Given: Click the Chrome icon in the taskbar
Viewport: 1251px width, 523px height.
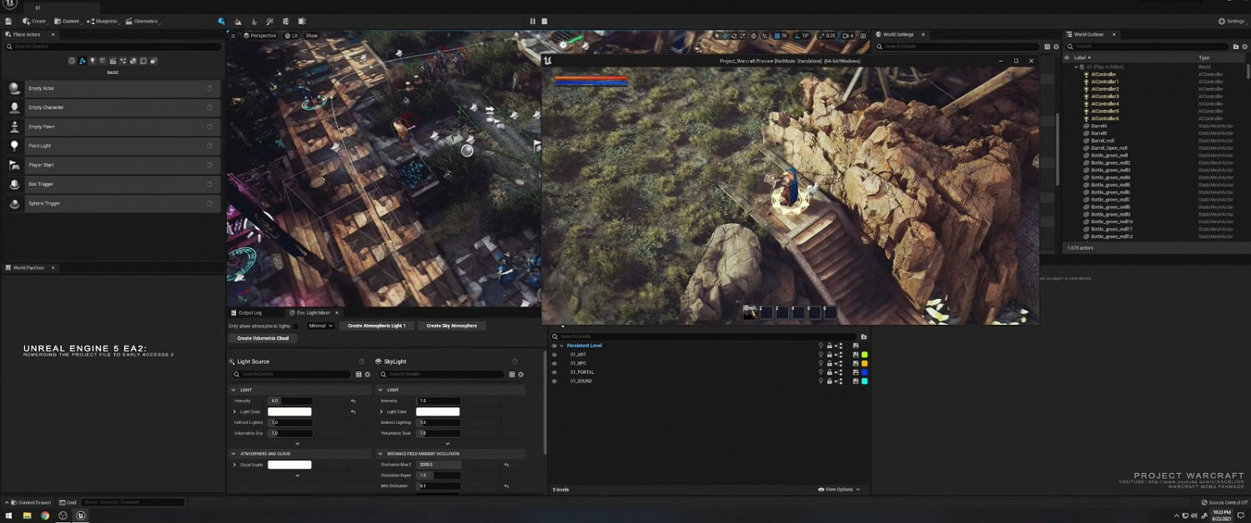Looking at the screenshot, I should 45,516.
